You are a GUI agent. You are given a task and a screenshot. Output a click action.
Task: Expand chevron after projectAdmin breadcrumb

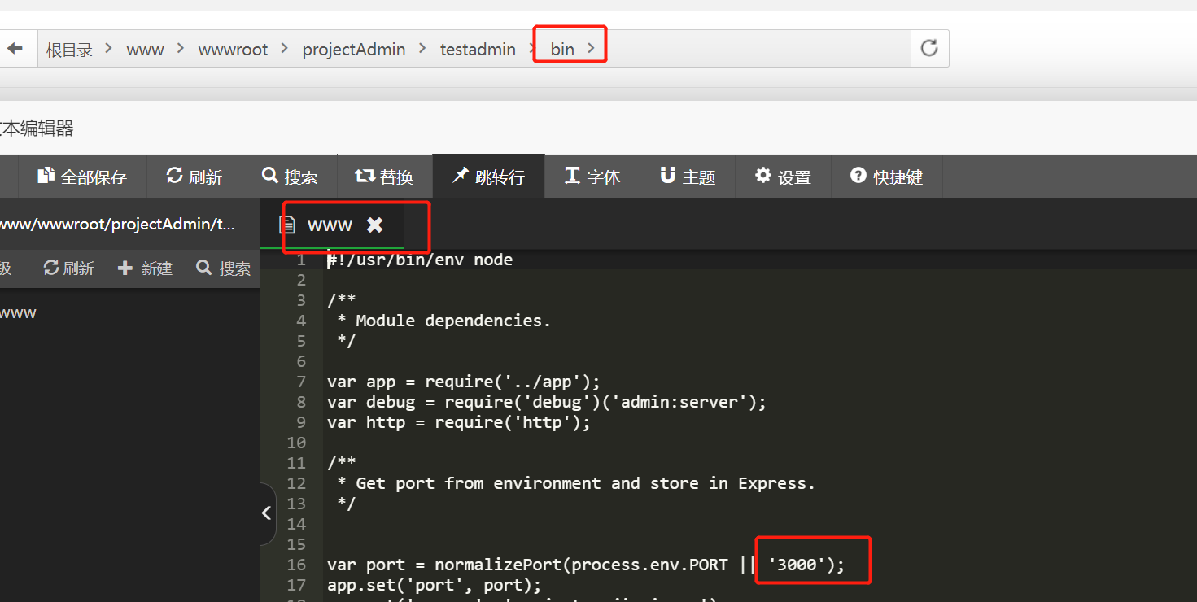click(x=422, y=49)
